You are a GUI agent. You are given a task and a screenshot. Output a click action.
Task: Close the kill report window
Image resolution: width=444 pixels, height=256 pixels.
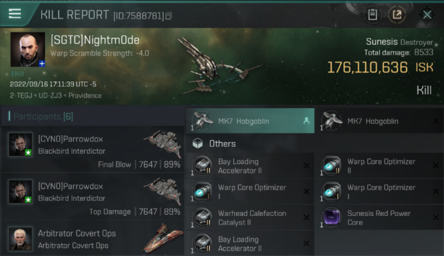(x=427, y=15)
